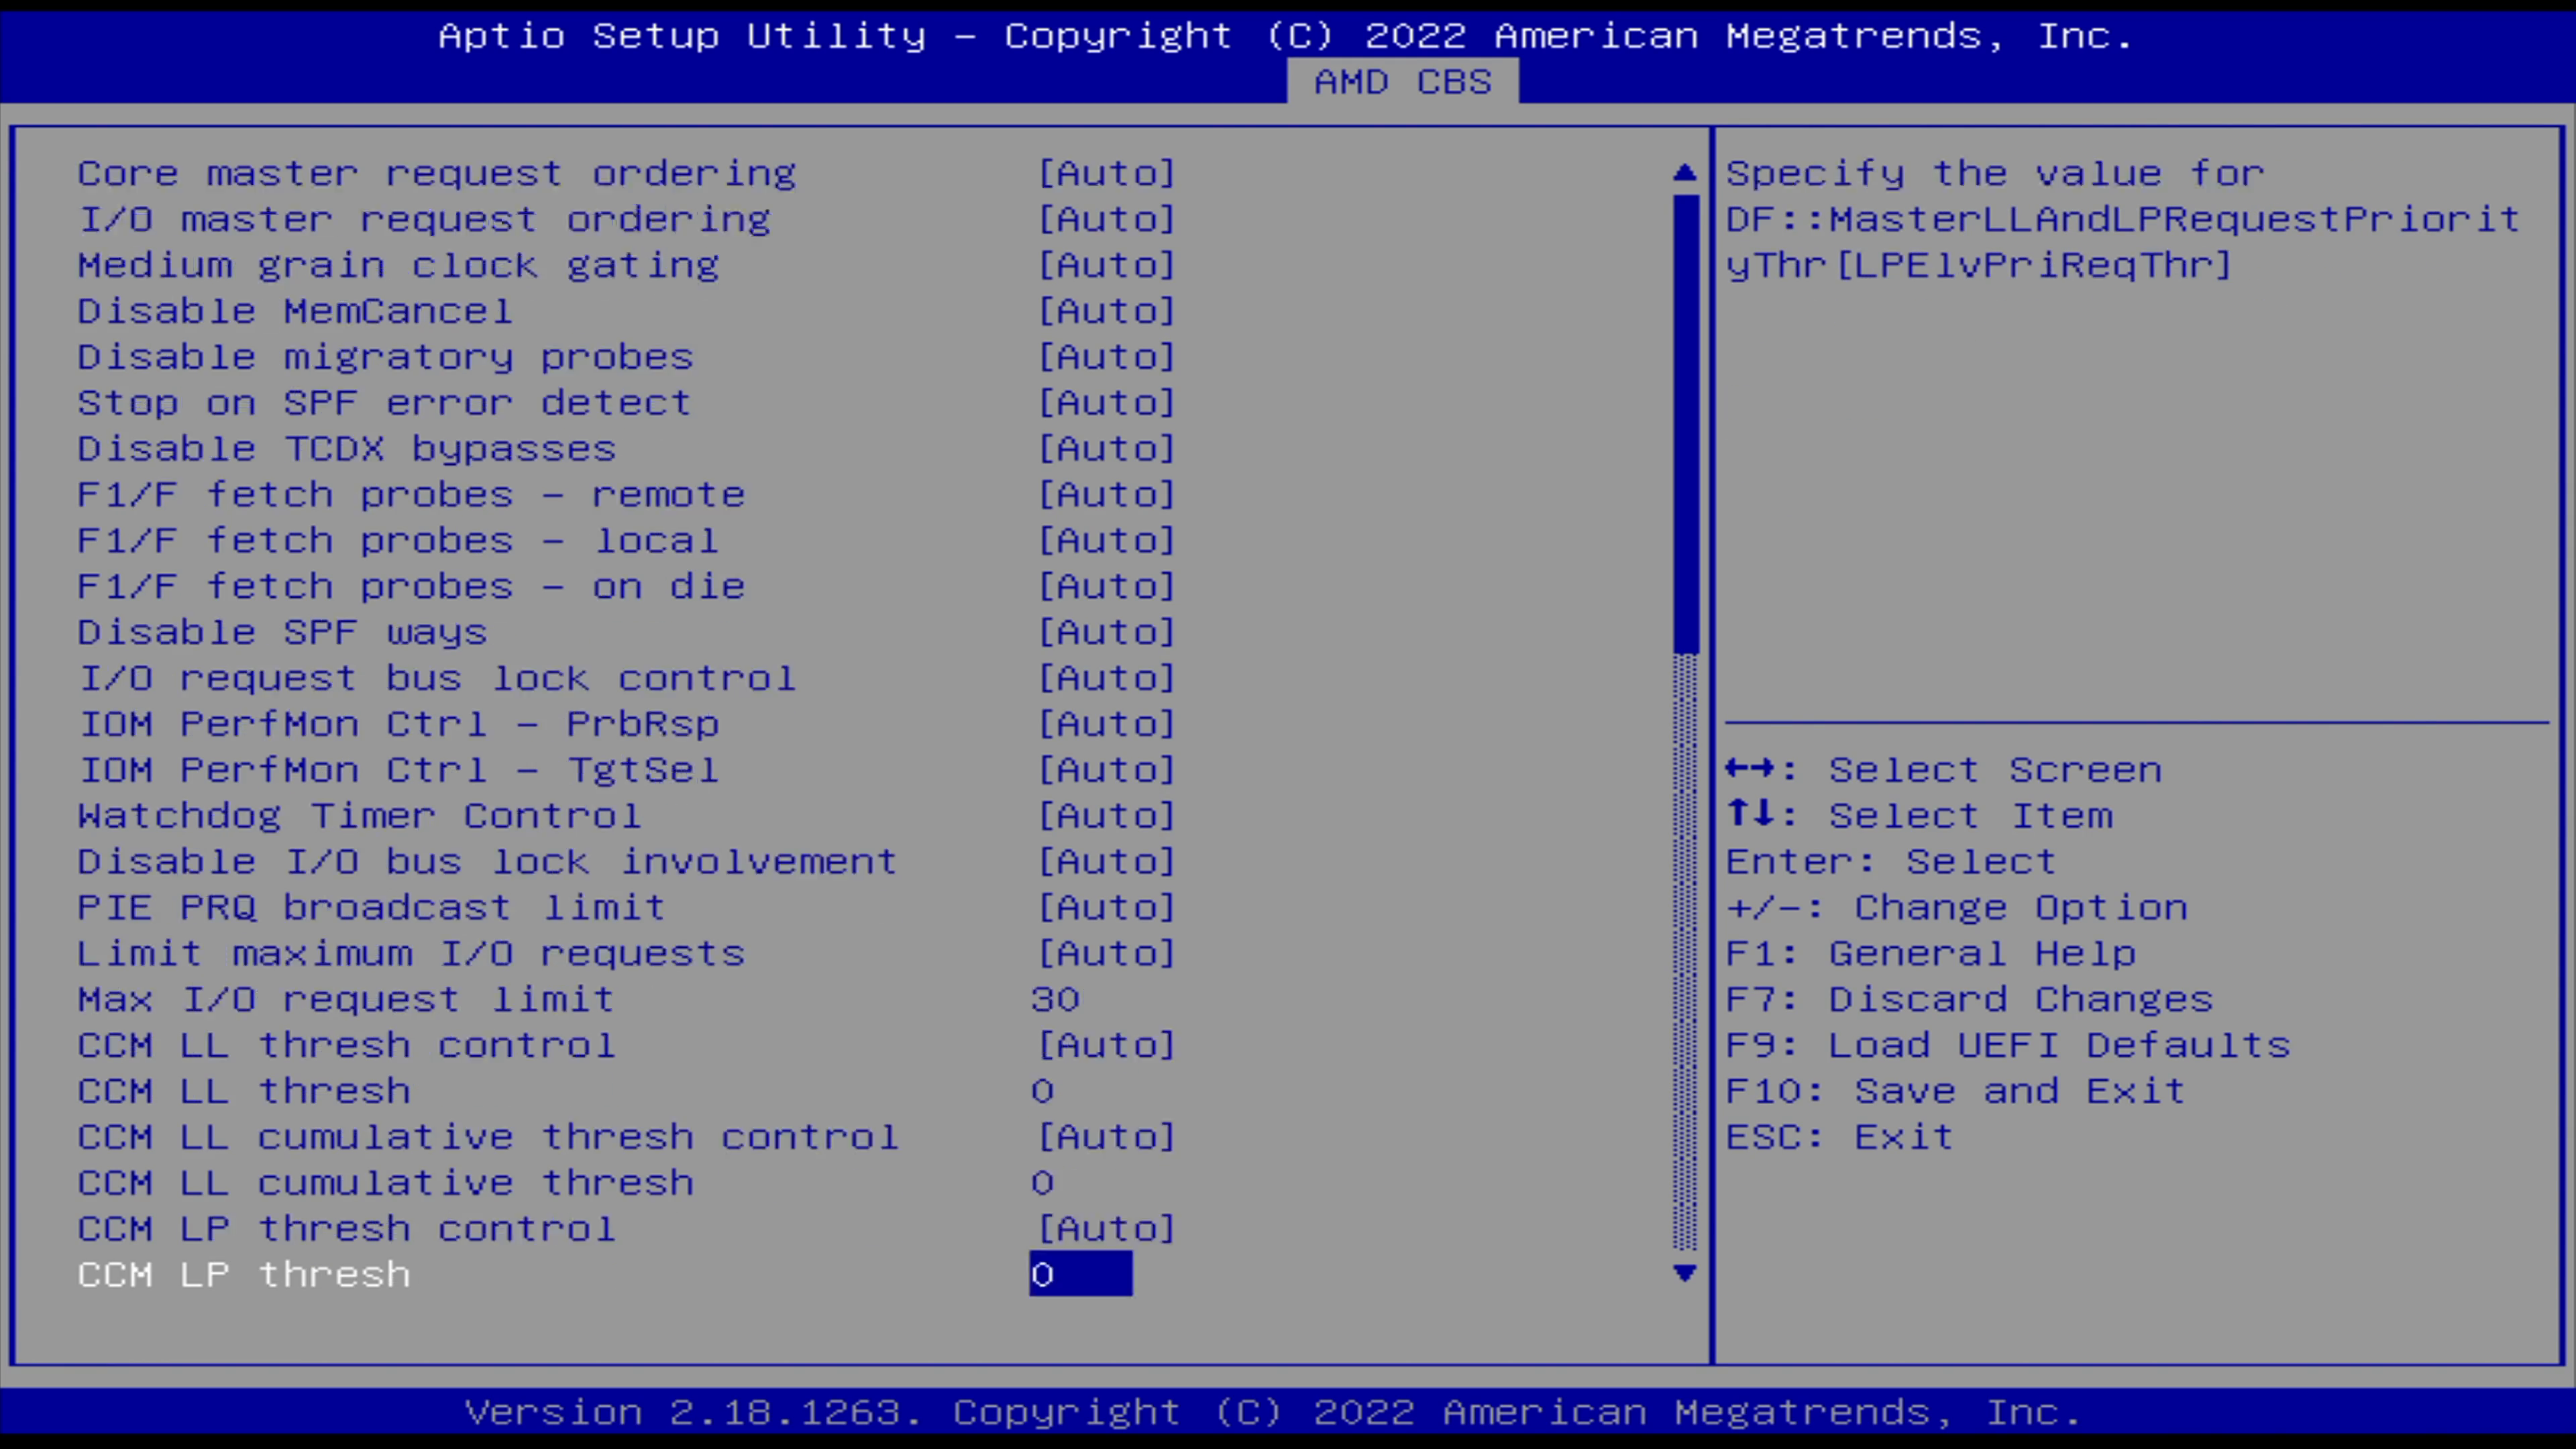Image resolution: width=2576 pixels, height=1449 pixels.
Task: Change IOM PerfMon Ctrl TgtSel Auto value
Action: point(1106,770)
